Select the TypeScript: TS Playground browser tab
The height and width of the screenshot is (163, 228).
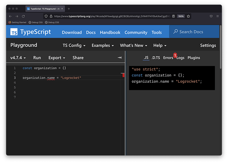click(45, 9)
